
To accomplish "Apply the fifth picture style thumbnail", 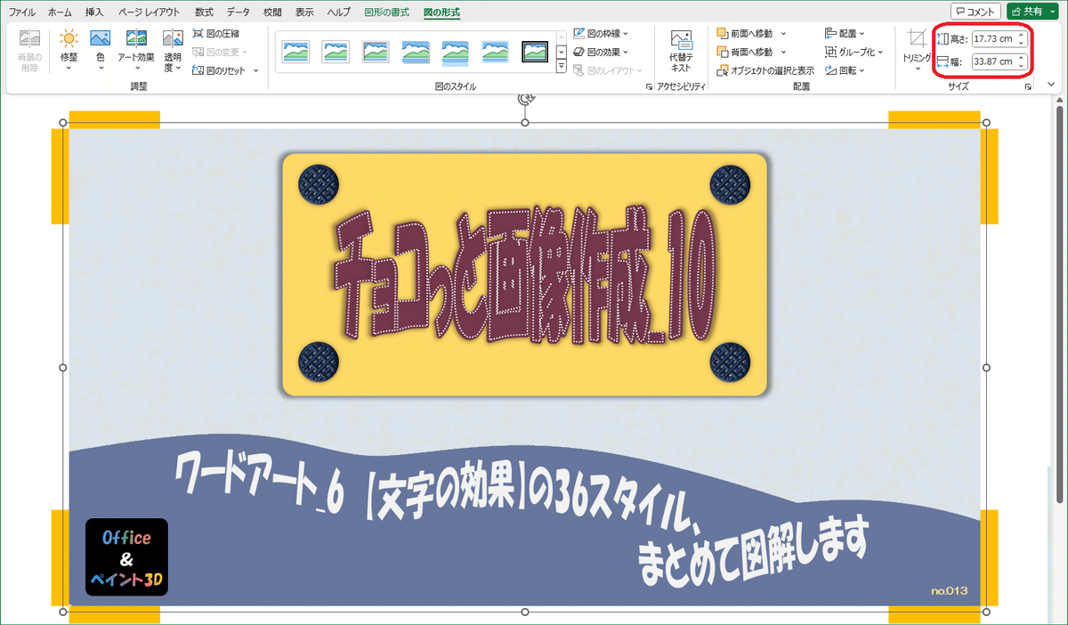I will tap(456, 52).
